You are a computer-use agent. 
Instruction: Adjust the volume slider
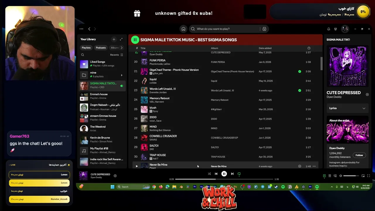[x=351, y=176]
